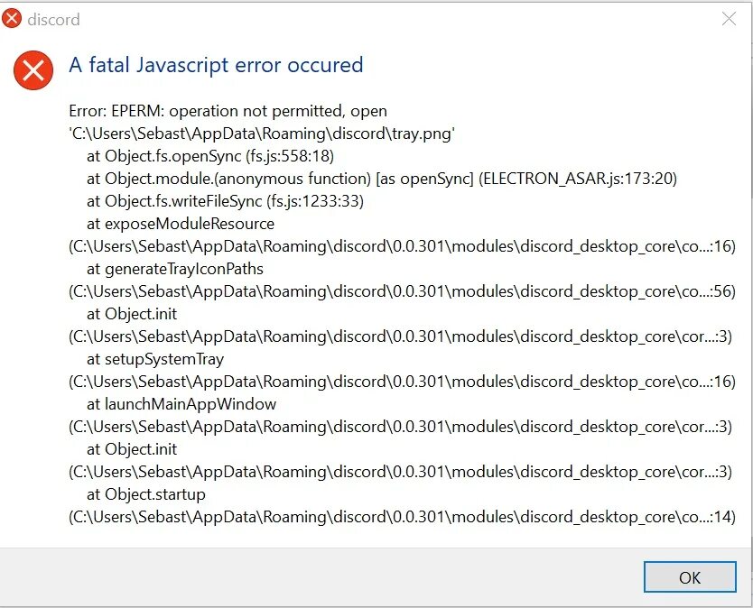Click the Object.startup stack entry
The width and height of the screenshot is (753, 608).
[146, 494]
